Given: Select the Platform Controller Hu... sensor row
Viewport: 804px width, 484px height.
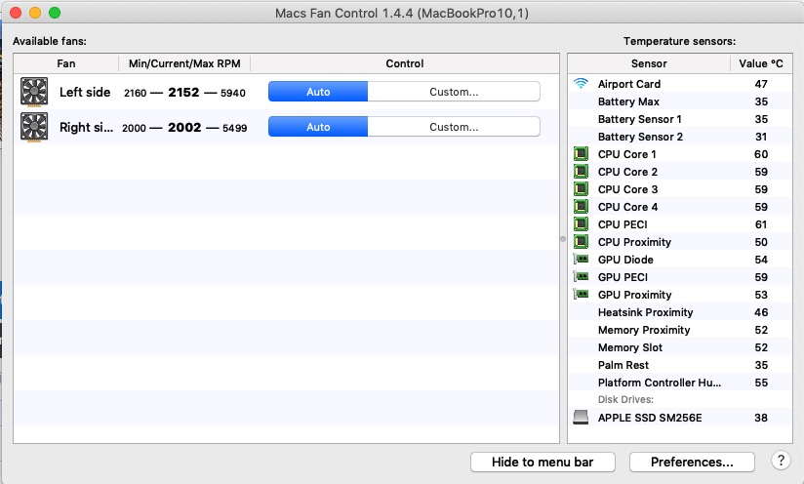Looking at the screenshot, I should (679, 383).
